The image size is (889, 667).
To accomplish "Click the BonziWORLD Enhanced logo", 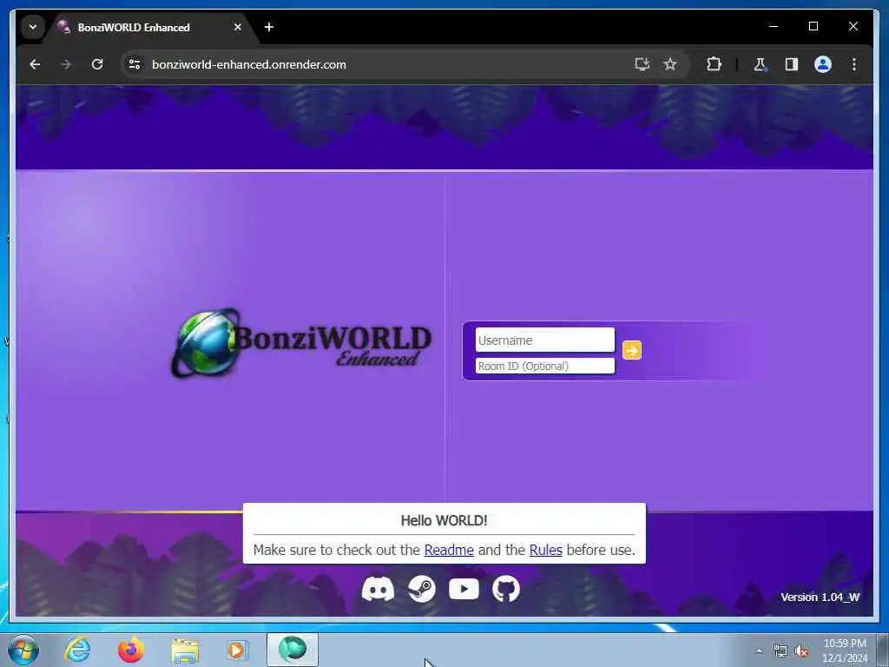I will coord(301,344).
